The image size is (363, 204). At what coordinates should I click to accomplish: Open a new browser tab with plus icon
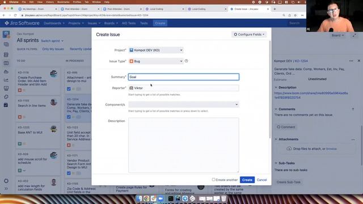(275, 9)
